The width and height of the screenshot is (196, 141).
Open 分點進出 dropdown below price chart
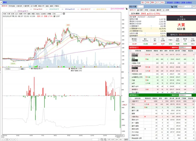pyautogui.click(x=12, y=69)
